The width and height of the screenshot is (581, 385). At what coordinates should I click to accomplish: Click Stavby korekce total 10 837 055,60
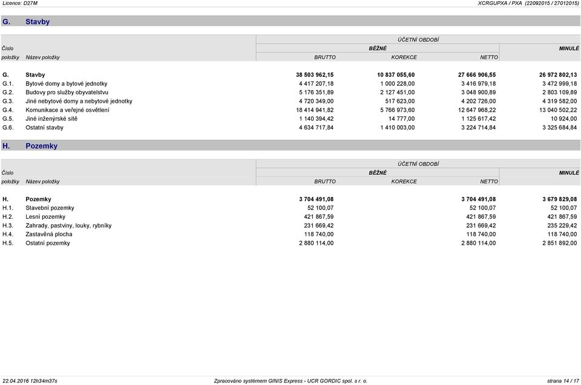tap(396, 75)
